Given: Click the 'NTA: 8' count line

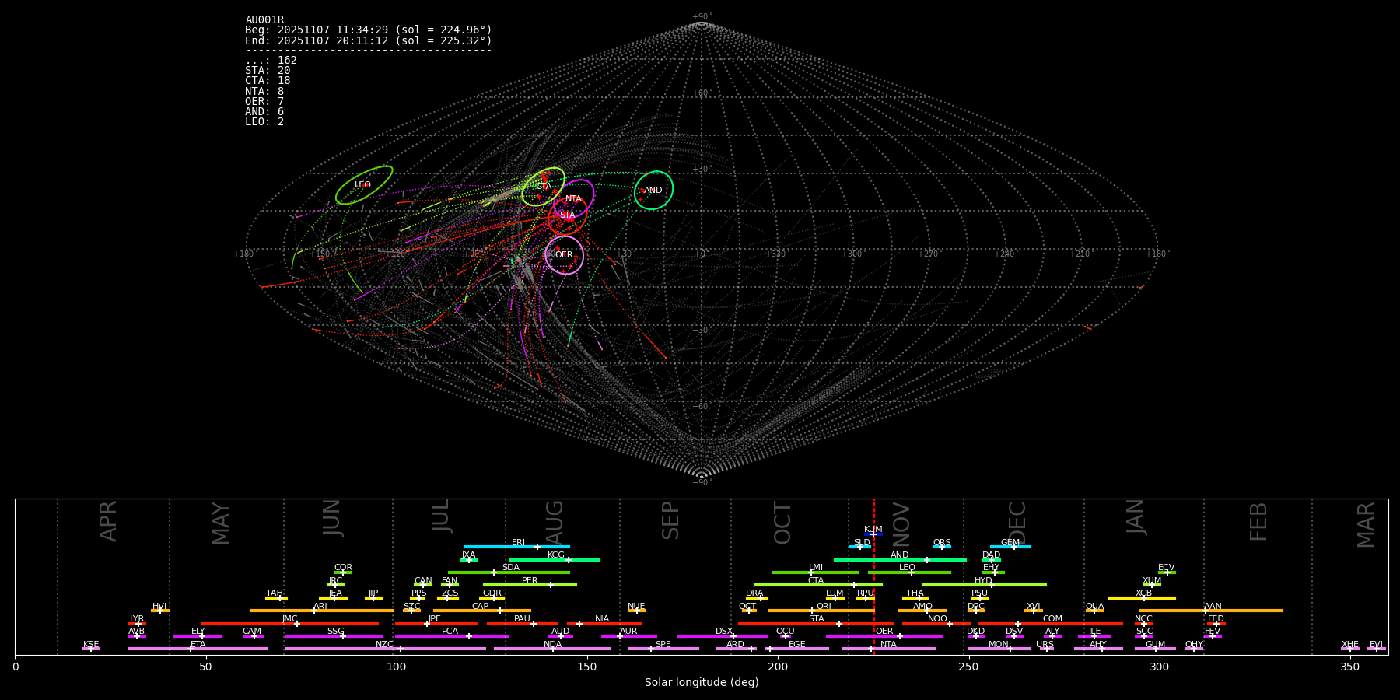Looking at the screenshot, I should [264, 92].
